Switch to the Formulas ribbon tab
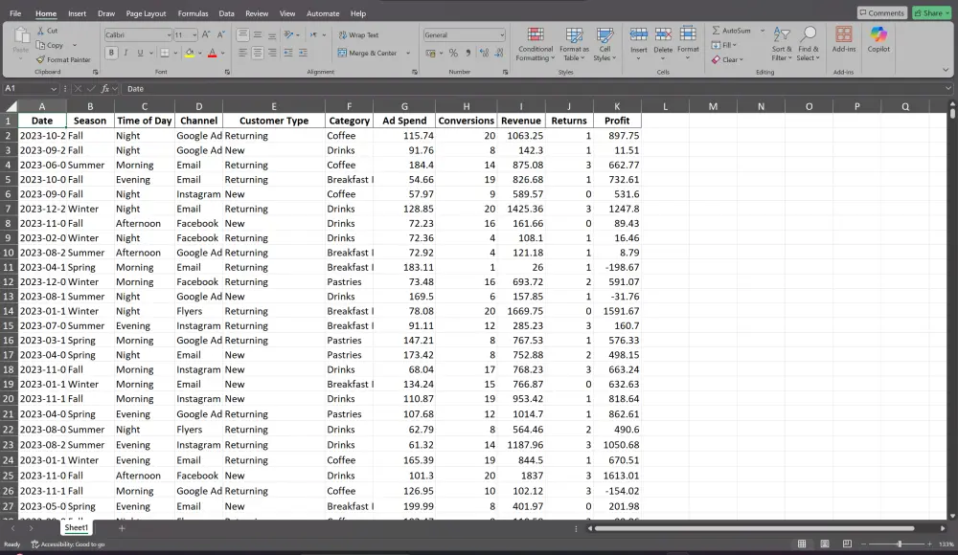Viewport: 958px width, 555px height. 194,13
